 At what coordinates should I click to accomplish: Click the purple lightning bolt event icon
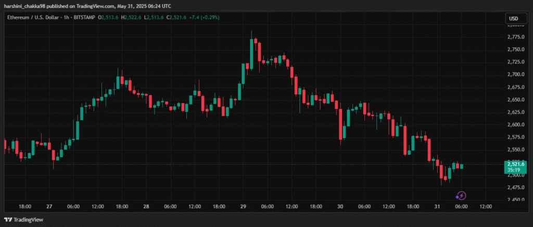point(461,196)
